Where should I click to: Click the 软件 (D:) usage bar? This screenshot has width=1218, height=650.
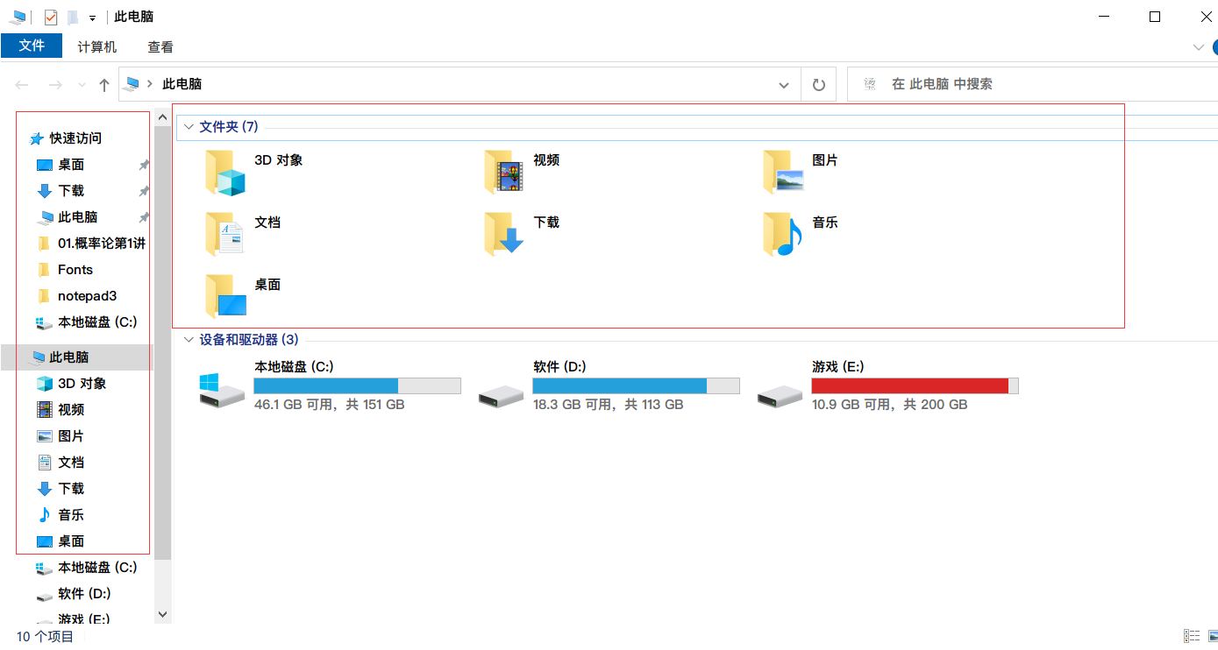click(x=636, y=385)
